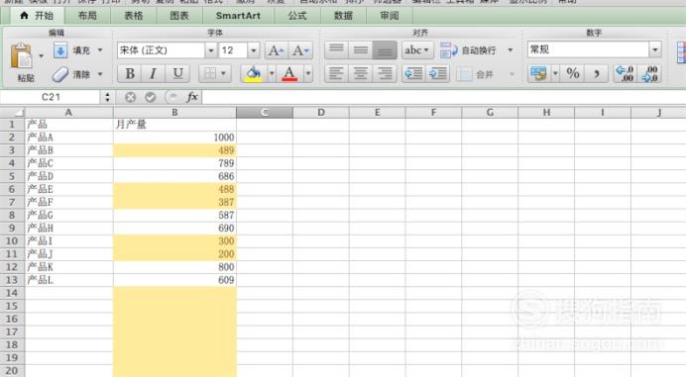Viewport: 686px width, 377px height.
Task: Toggle Italic formatting button
Action: [153, 73]
